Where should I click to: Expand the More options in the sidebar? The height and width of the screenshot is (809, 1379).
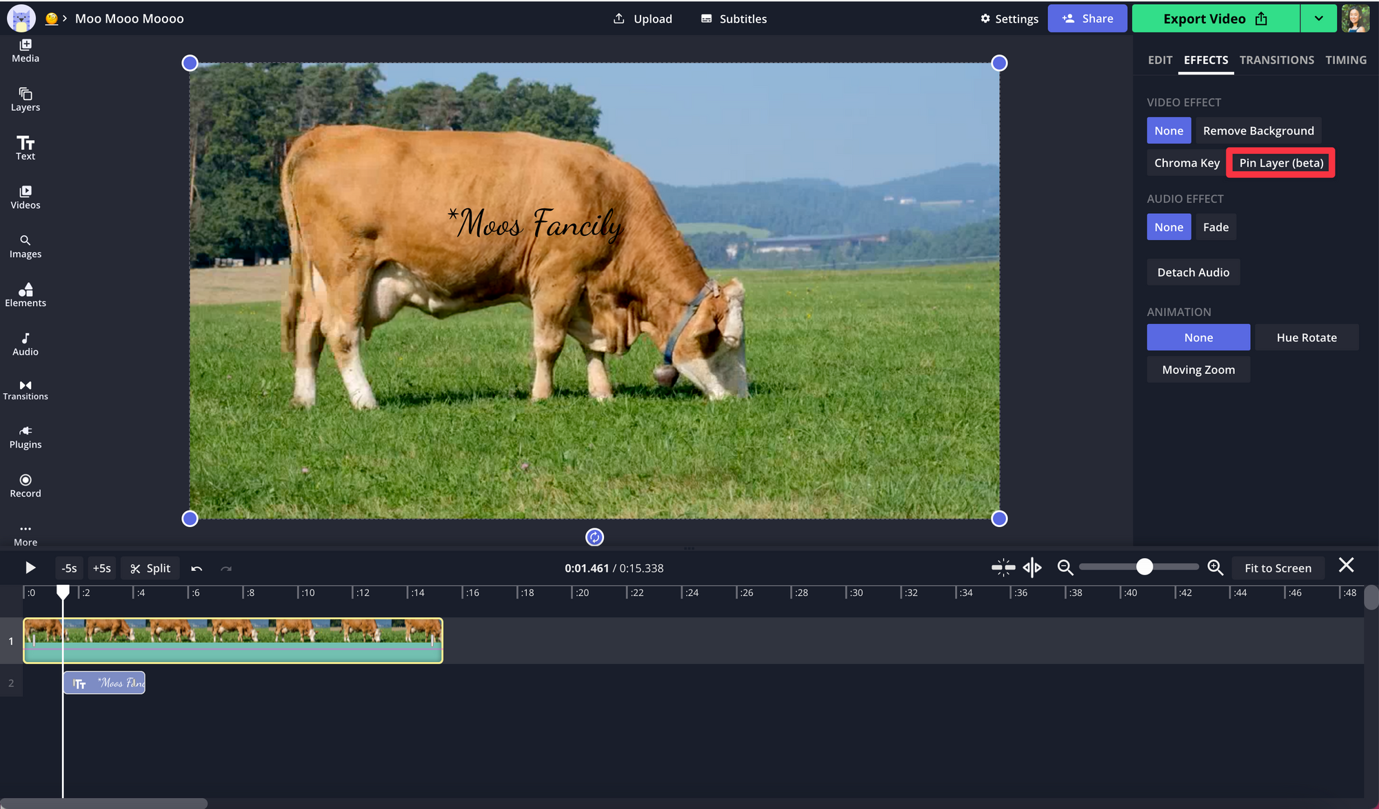[x=26, y=535]
